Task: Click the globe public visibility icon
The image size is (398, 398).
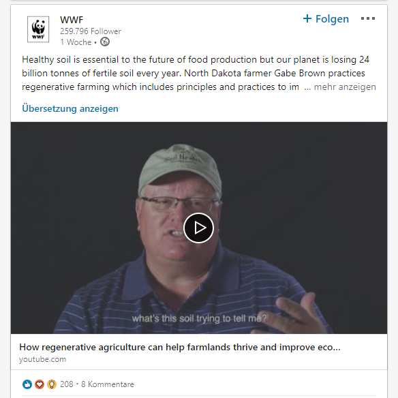Action: coord(105,42)
